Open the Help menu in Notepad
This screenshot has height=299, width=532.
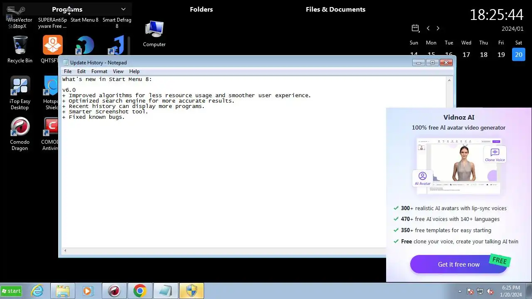click(x=134, y=71)
